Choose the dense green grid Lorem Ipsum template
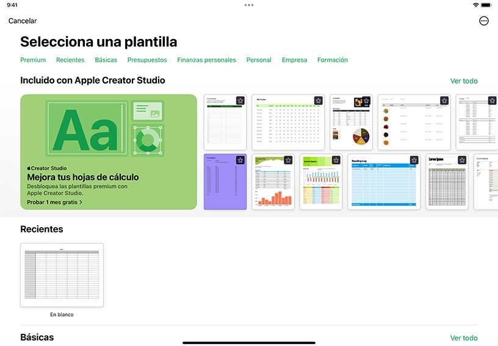The image size is (498, 346). point(447,182)
